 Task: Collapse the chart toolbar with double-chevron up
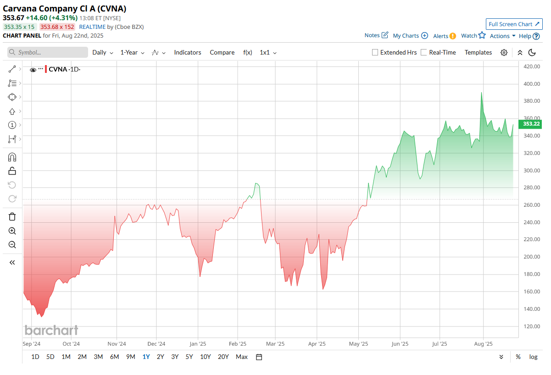point(520,53)
